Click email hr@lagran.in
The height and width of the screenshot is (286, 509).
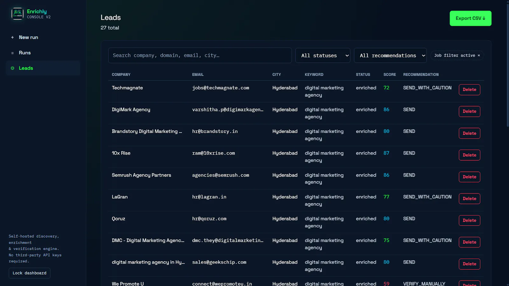[209, 197]
